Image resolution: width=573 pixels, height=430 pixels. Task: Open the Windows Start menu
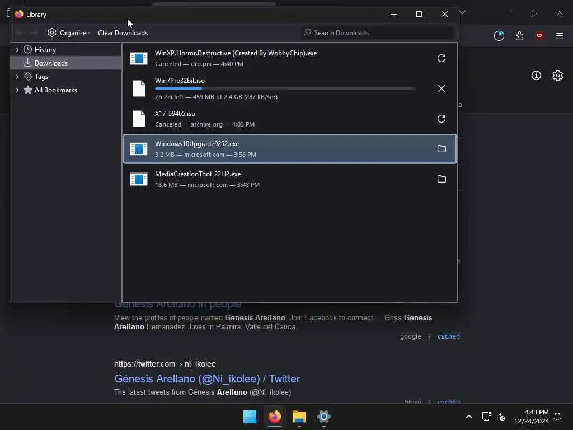(250, 417)
